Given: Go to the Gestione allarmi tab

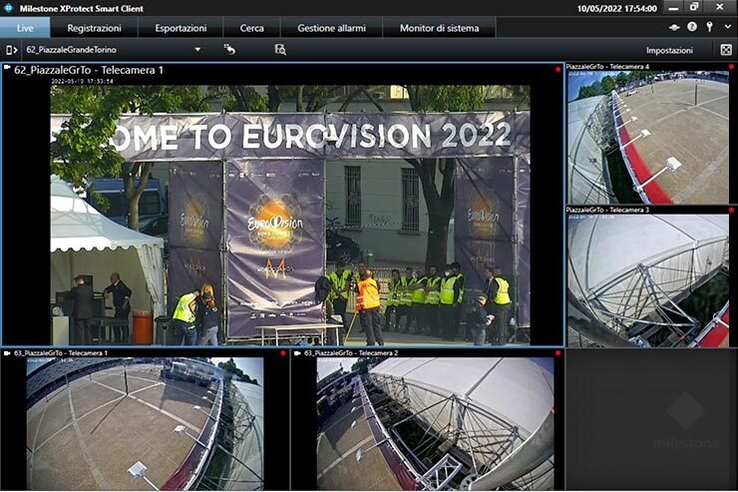Looking at the screenshot, I should click(x=331, y=28).
